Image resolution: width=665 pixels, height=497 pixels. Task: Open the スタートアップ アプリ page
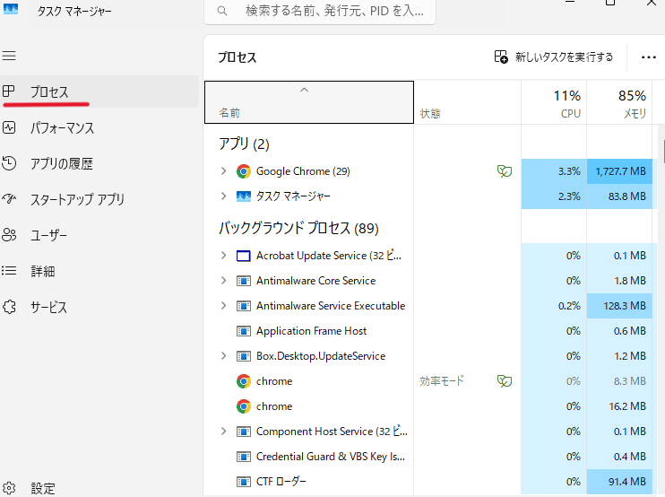(99, 199)
